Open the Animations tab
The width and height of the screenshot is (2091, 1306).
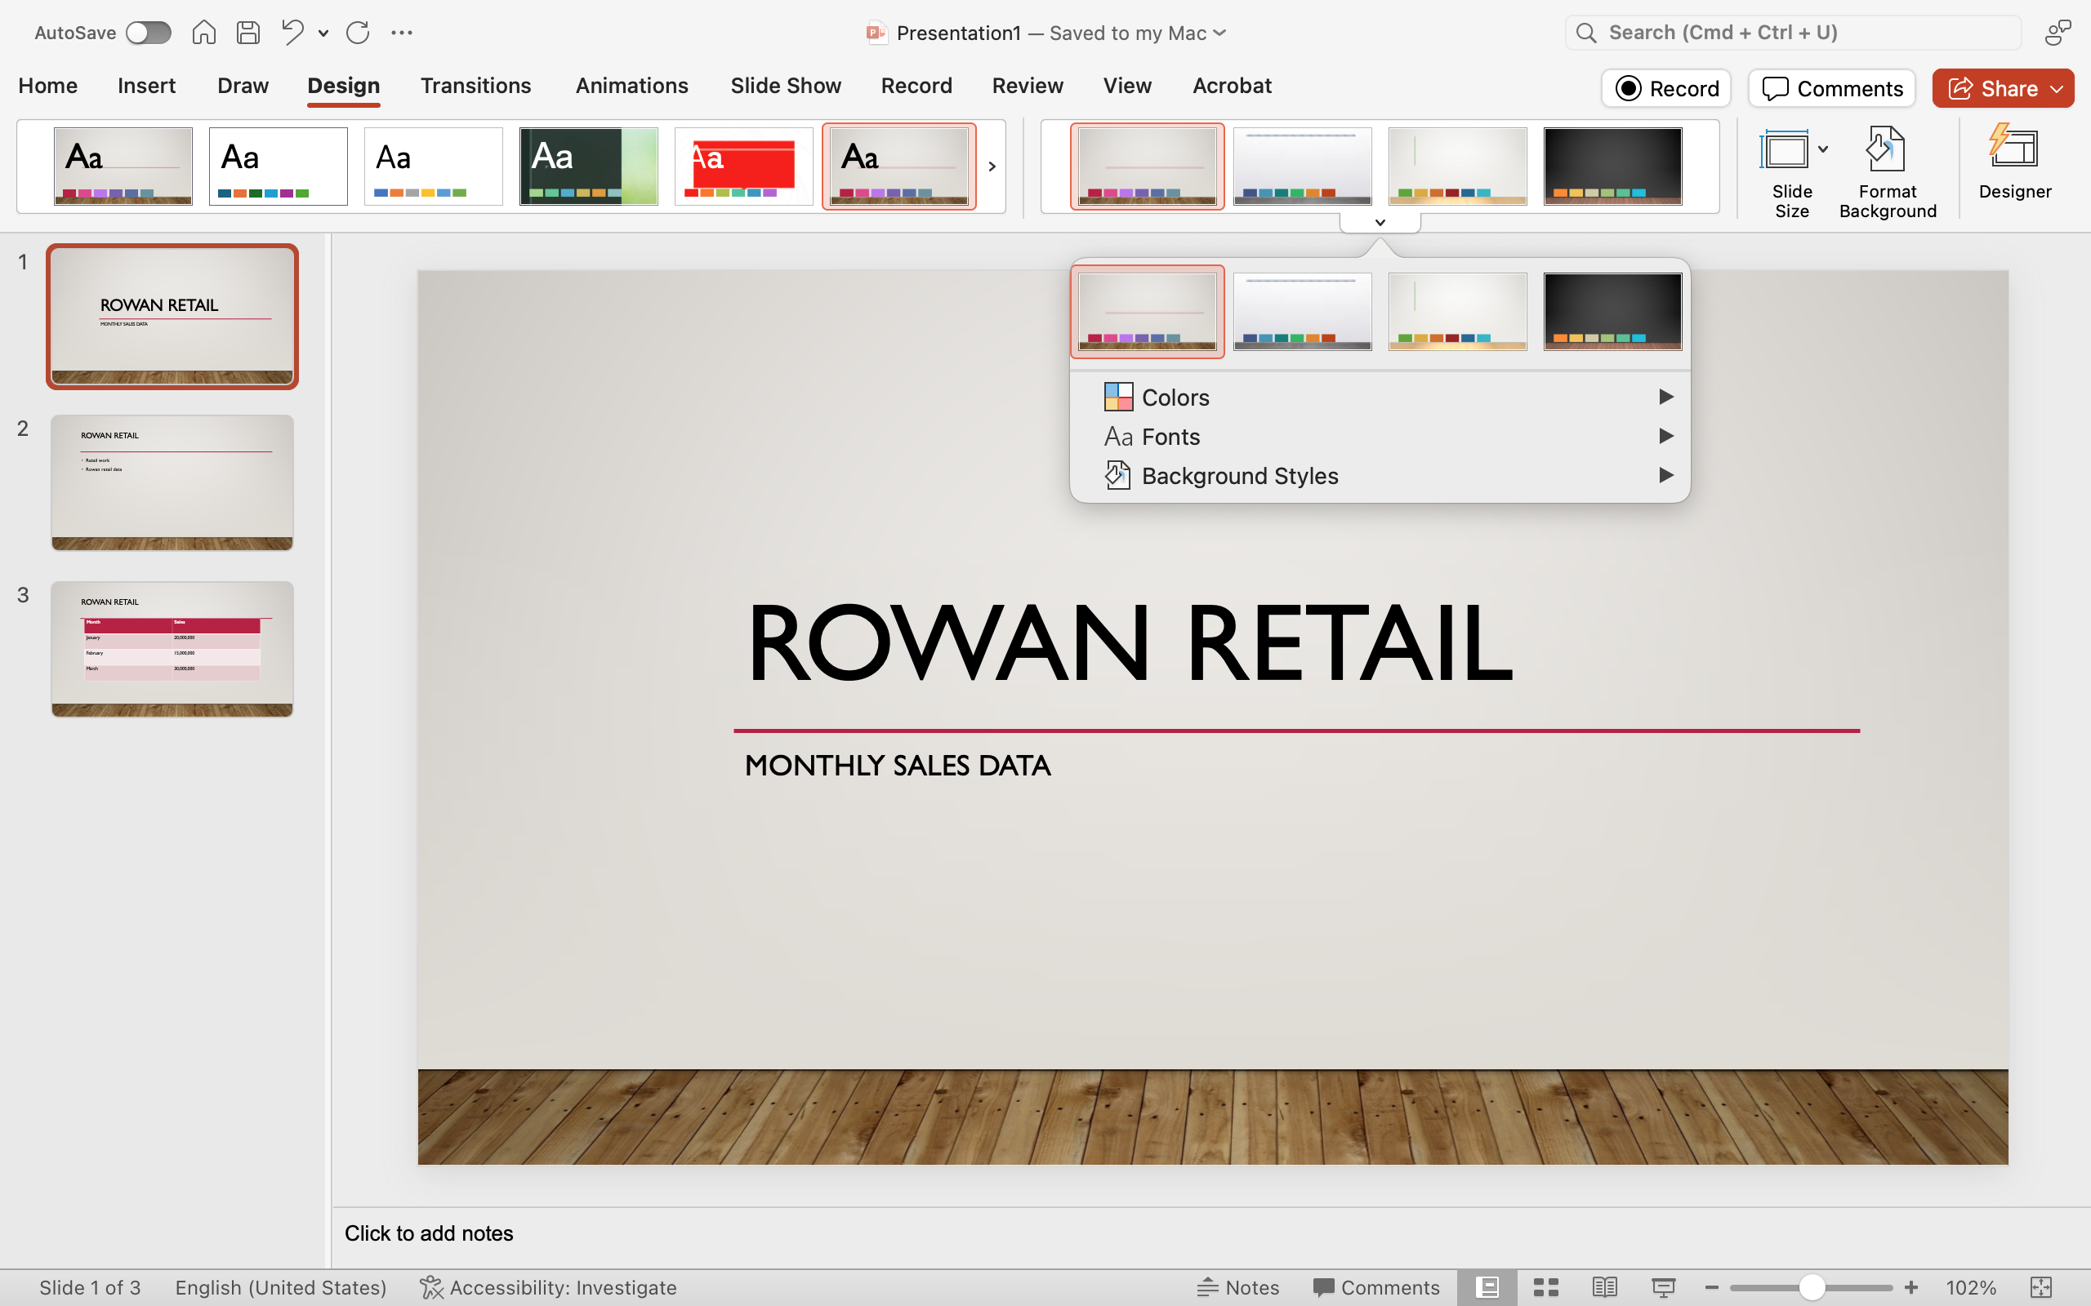(x=631, y=86)
